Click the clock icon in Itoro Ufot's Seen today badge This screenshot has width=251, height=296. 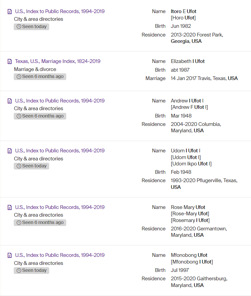coord(19,26)
